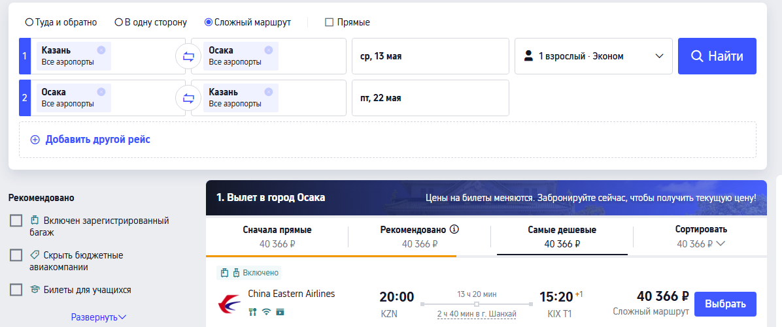Switch to Самые дешевые tab
This screenshot has width=782, height=327.
point(562,237)
